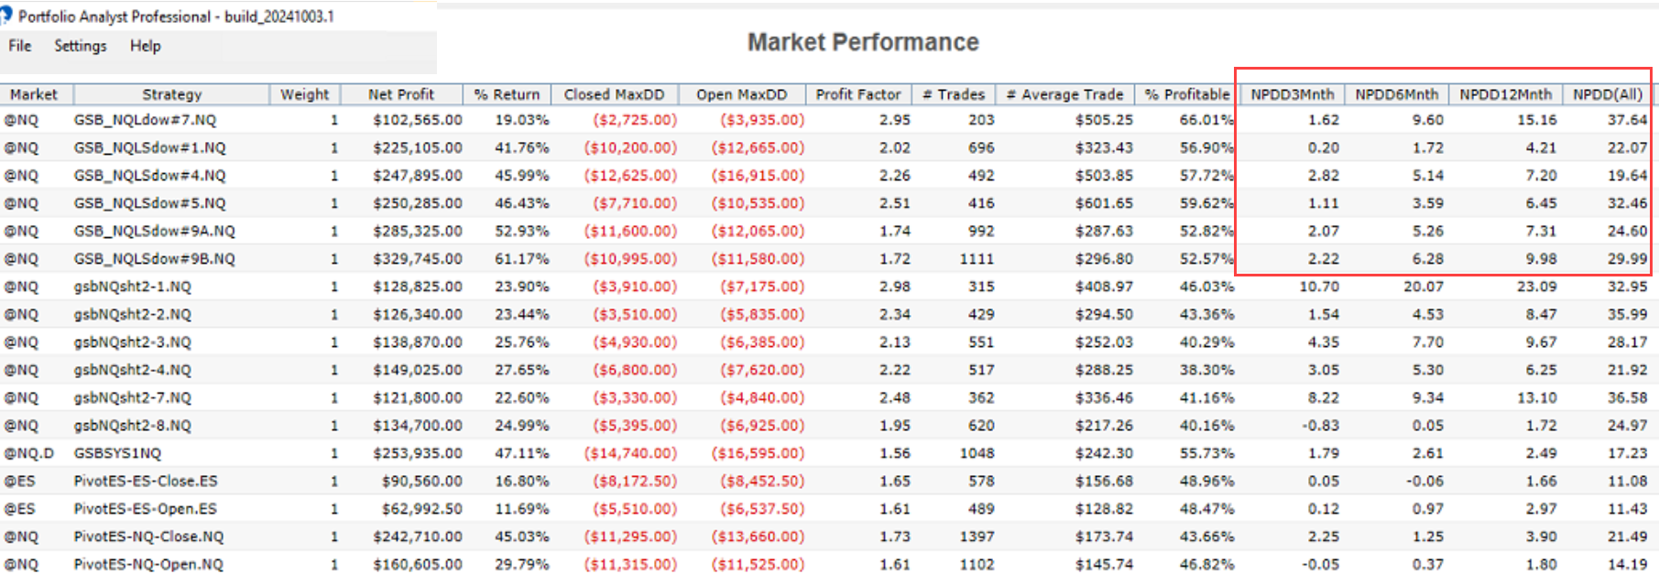
Task: Select the GSBSYS1NQ strategy row
Action: tap(117, 453)
